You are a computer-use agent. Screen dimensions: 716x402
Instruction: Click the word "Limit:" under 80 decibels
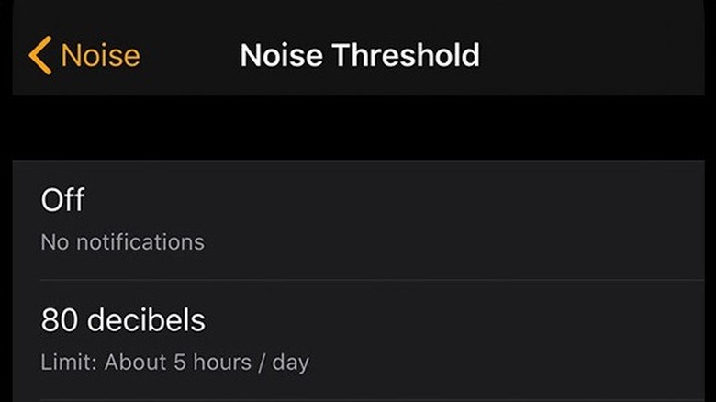[x=69, y=362]
